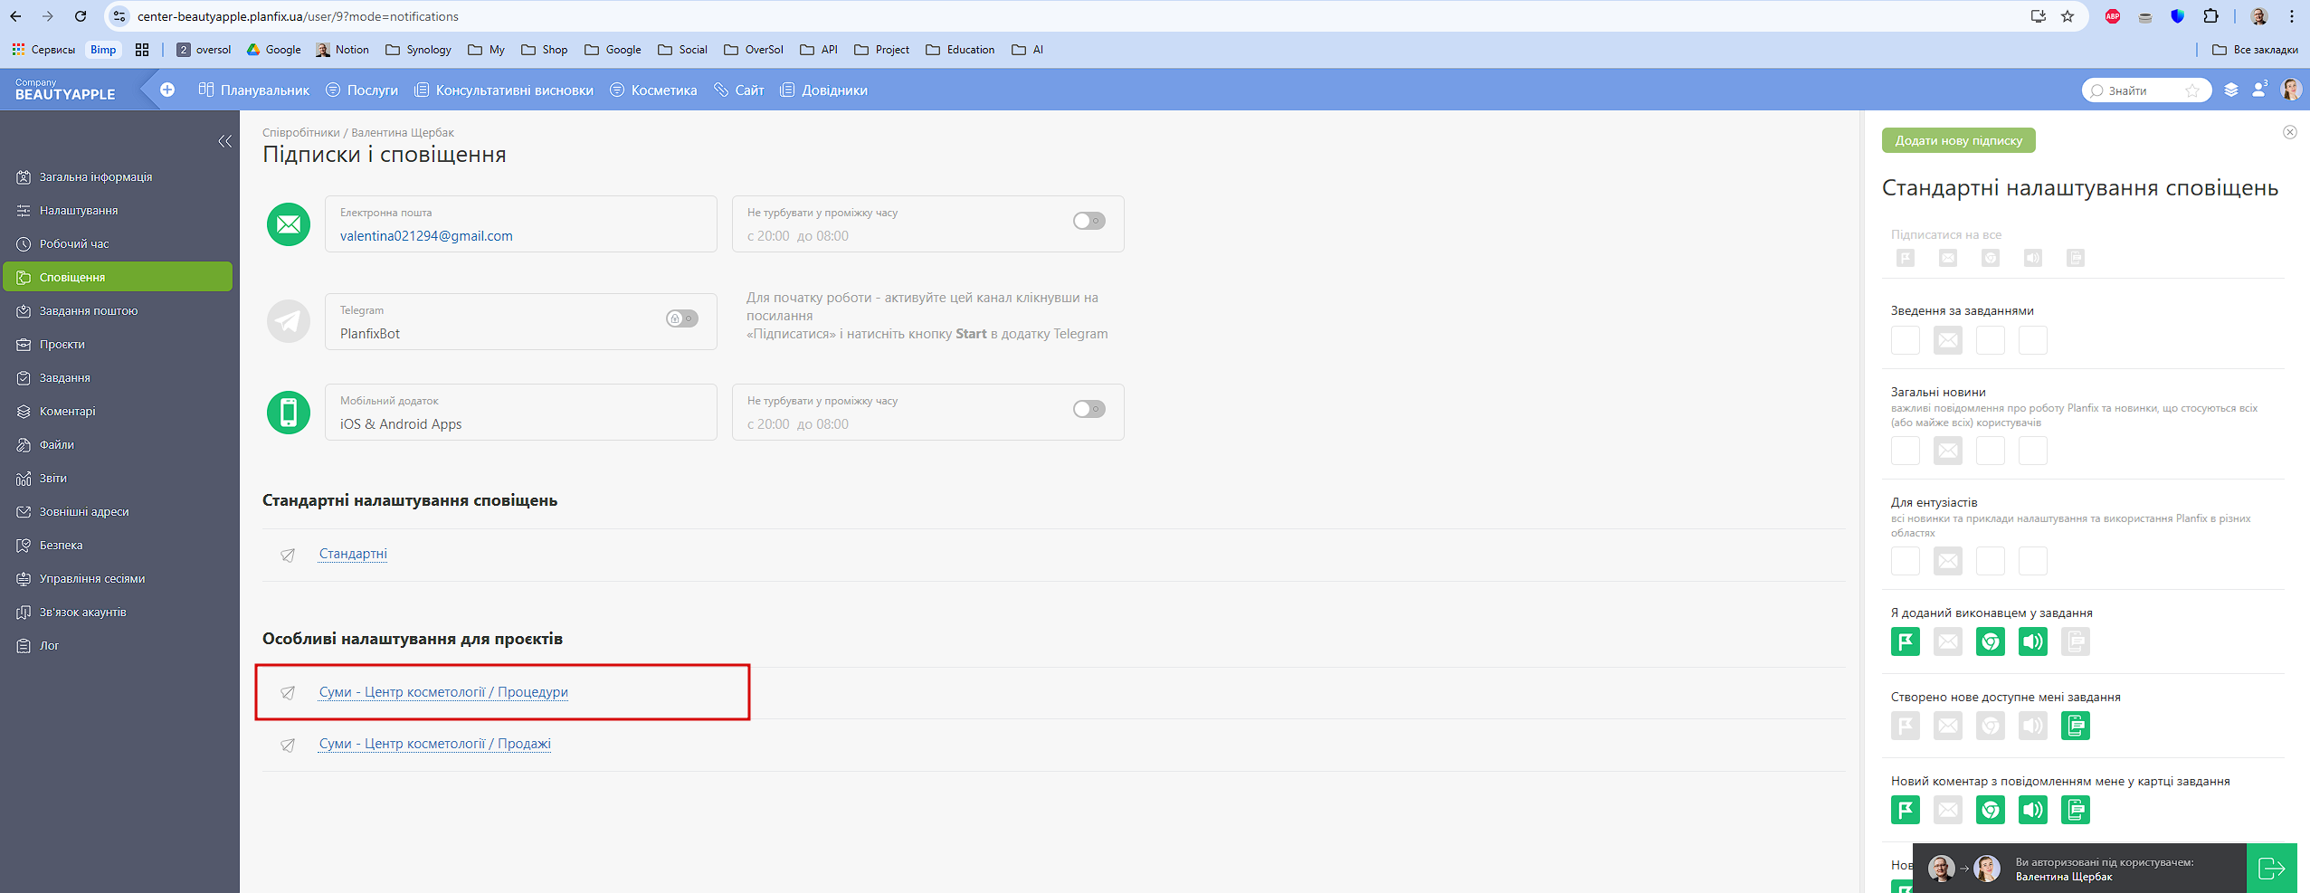Disable flag notification for Я доданий виконавцем
Screen dimensions: 2310x893
pos(1906,641)
